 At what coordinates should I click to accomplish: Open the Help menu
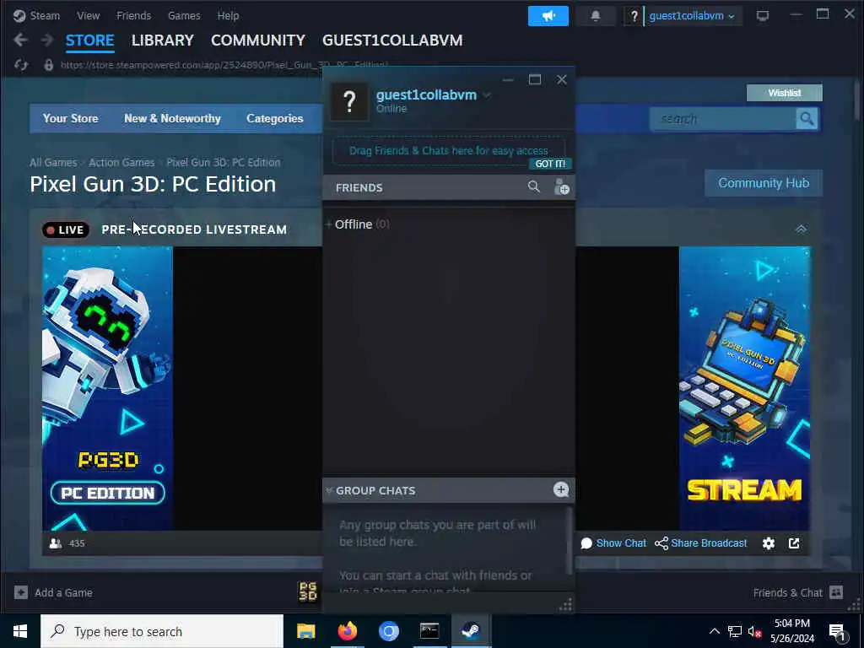[x=228, y=15]
